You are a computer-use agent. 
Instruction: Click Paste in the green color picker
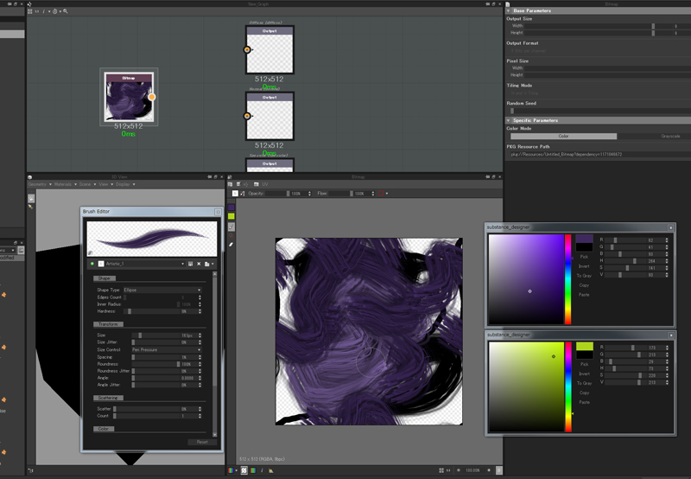[x=585, y=402]
